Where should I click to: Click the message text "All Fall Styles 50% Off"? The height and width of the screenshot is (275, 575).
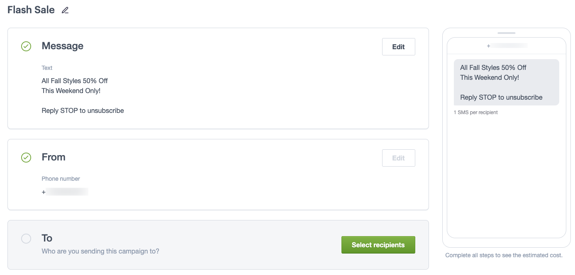(x=75, y=81)
